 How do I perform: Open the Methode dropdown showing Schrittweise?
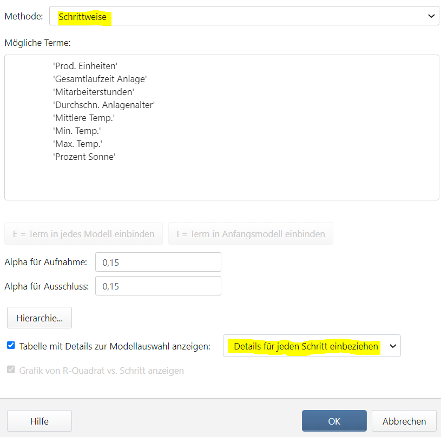(x=243, y=16)
